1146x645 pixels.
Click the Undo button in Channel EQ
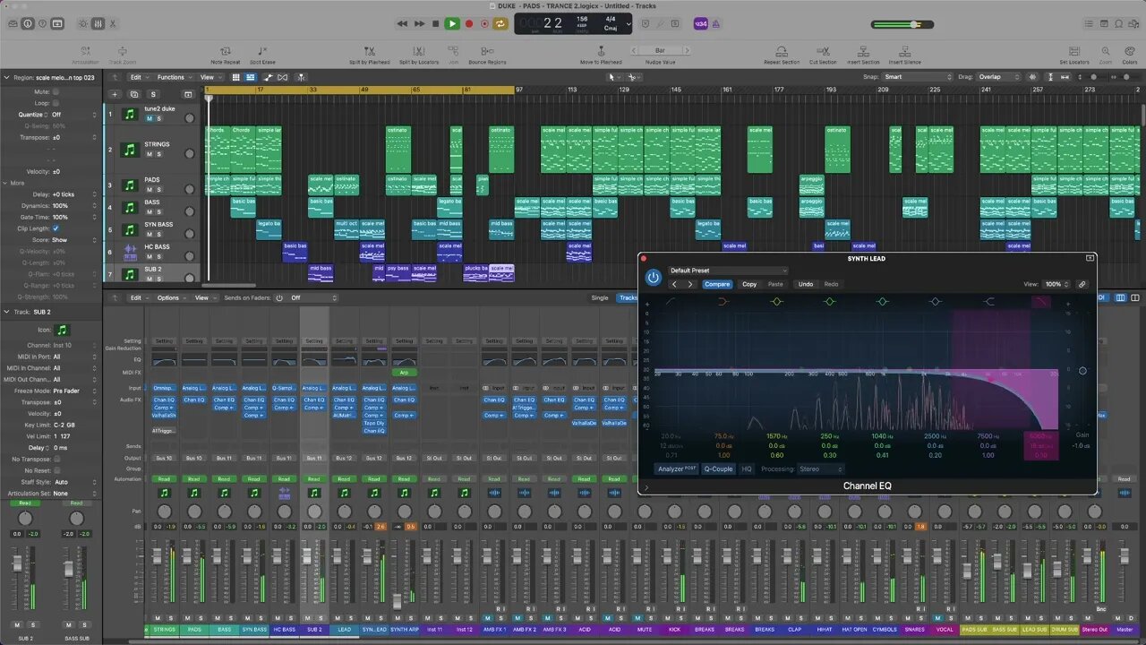click(x=806, y=284)
